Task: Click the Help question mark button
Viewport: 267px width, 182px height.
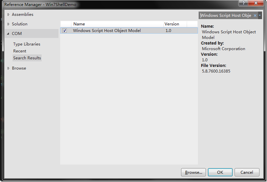Action: (244, 3)
